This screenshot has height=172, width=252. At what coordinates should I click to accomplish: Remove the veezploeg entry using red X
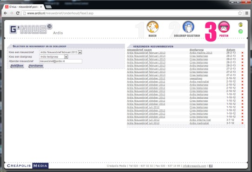(x=242, y=78)
